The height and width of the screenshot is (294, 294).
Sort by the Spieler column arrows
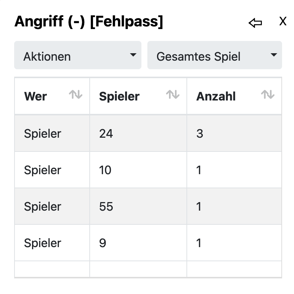point(173,95)
